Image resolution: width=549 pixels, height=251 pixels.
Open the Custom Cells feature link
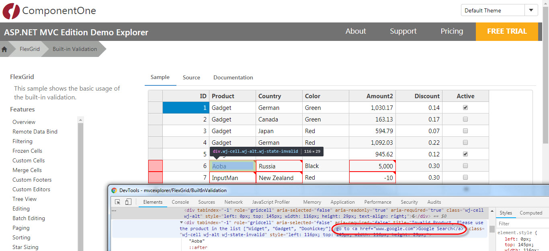29,160
